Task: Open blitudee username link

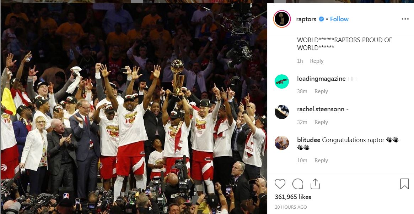Action: coord(309,140)
